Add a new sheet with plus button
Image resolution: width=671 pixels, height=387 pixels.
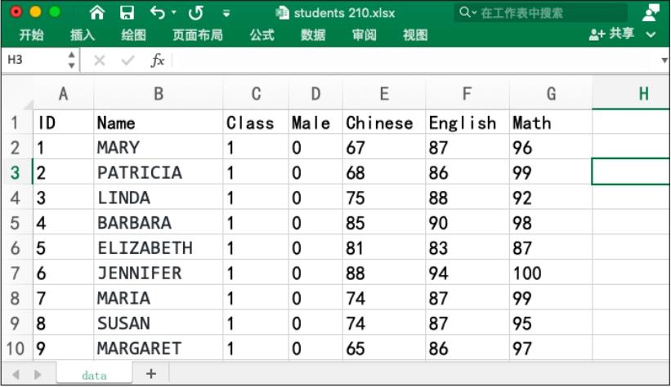[150, 373]
